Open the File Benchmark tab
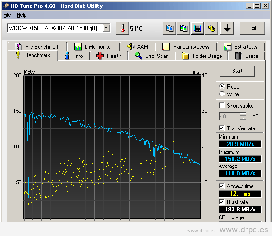 pyautogui.click(x=38, y=47)
